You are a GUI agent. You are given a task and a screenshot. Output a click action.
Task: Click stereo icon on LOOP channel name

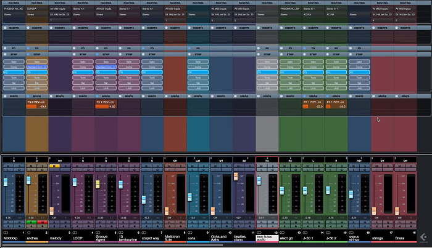pos(75,233)
